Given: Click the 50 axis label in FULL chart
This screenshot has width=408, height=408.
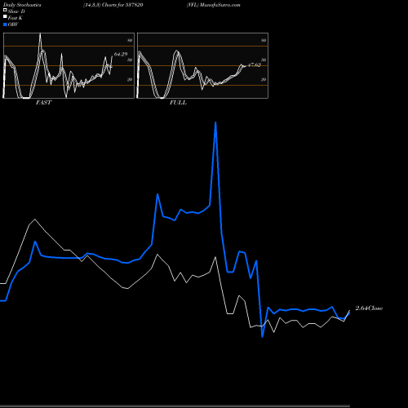Looking at the screenshot, I should [x=264, y=60].
